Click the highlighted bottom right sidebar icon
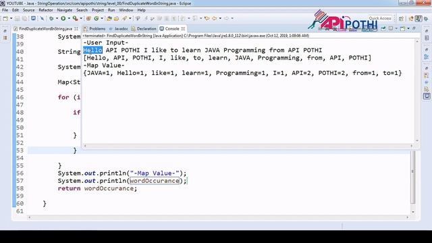432x243 pixels. click(427, 96)
